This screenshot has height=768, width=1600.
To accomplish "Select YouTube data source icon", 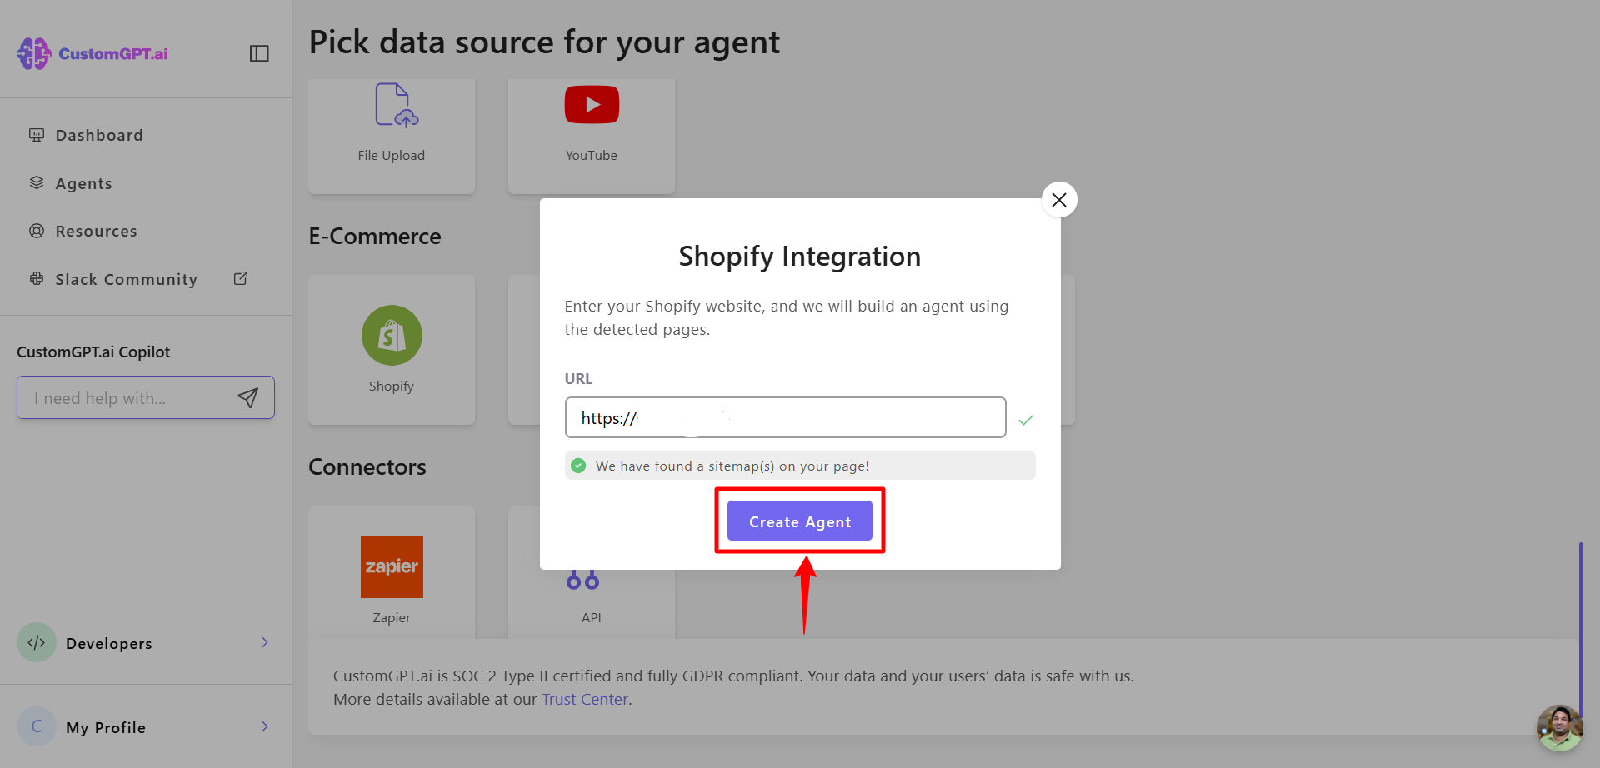I will click(592, 104).
